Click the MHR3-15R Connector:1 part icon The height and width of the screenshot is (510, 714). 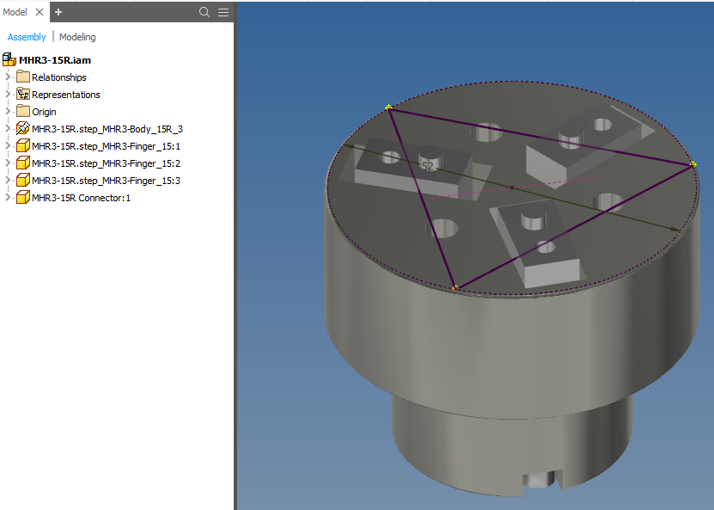[23, 197]
